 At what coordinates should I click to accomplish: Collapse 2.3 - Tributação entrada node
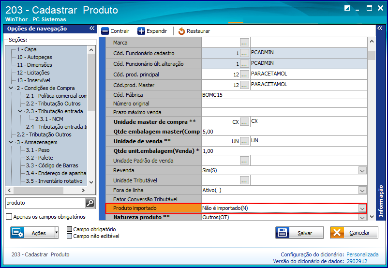point(20,111)
